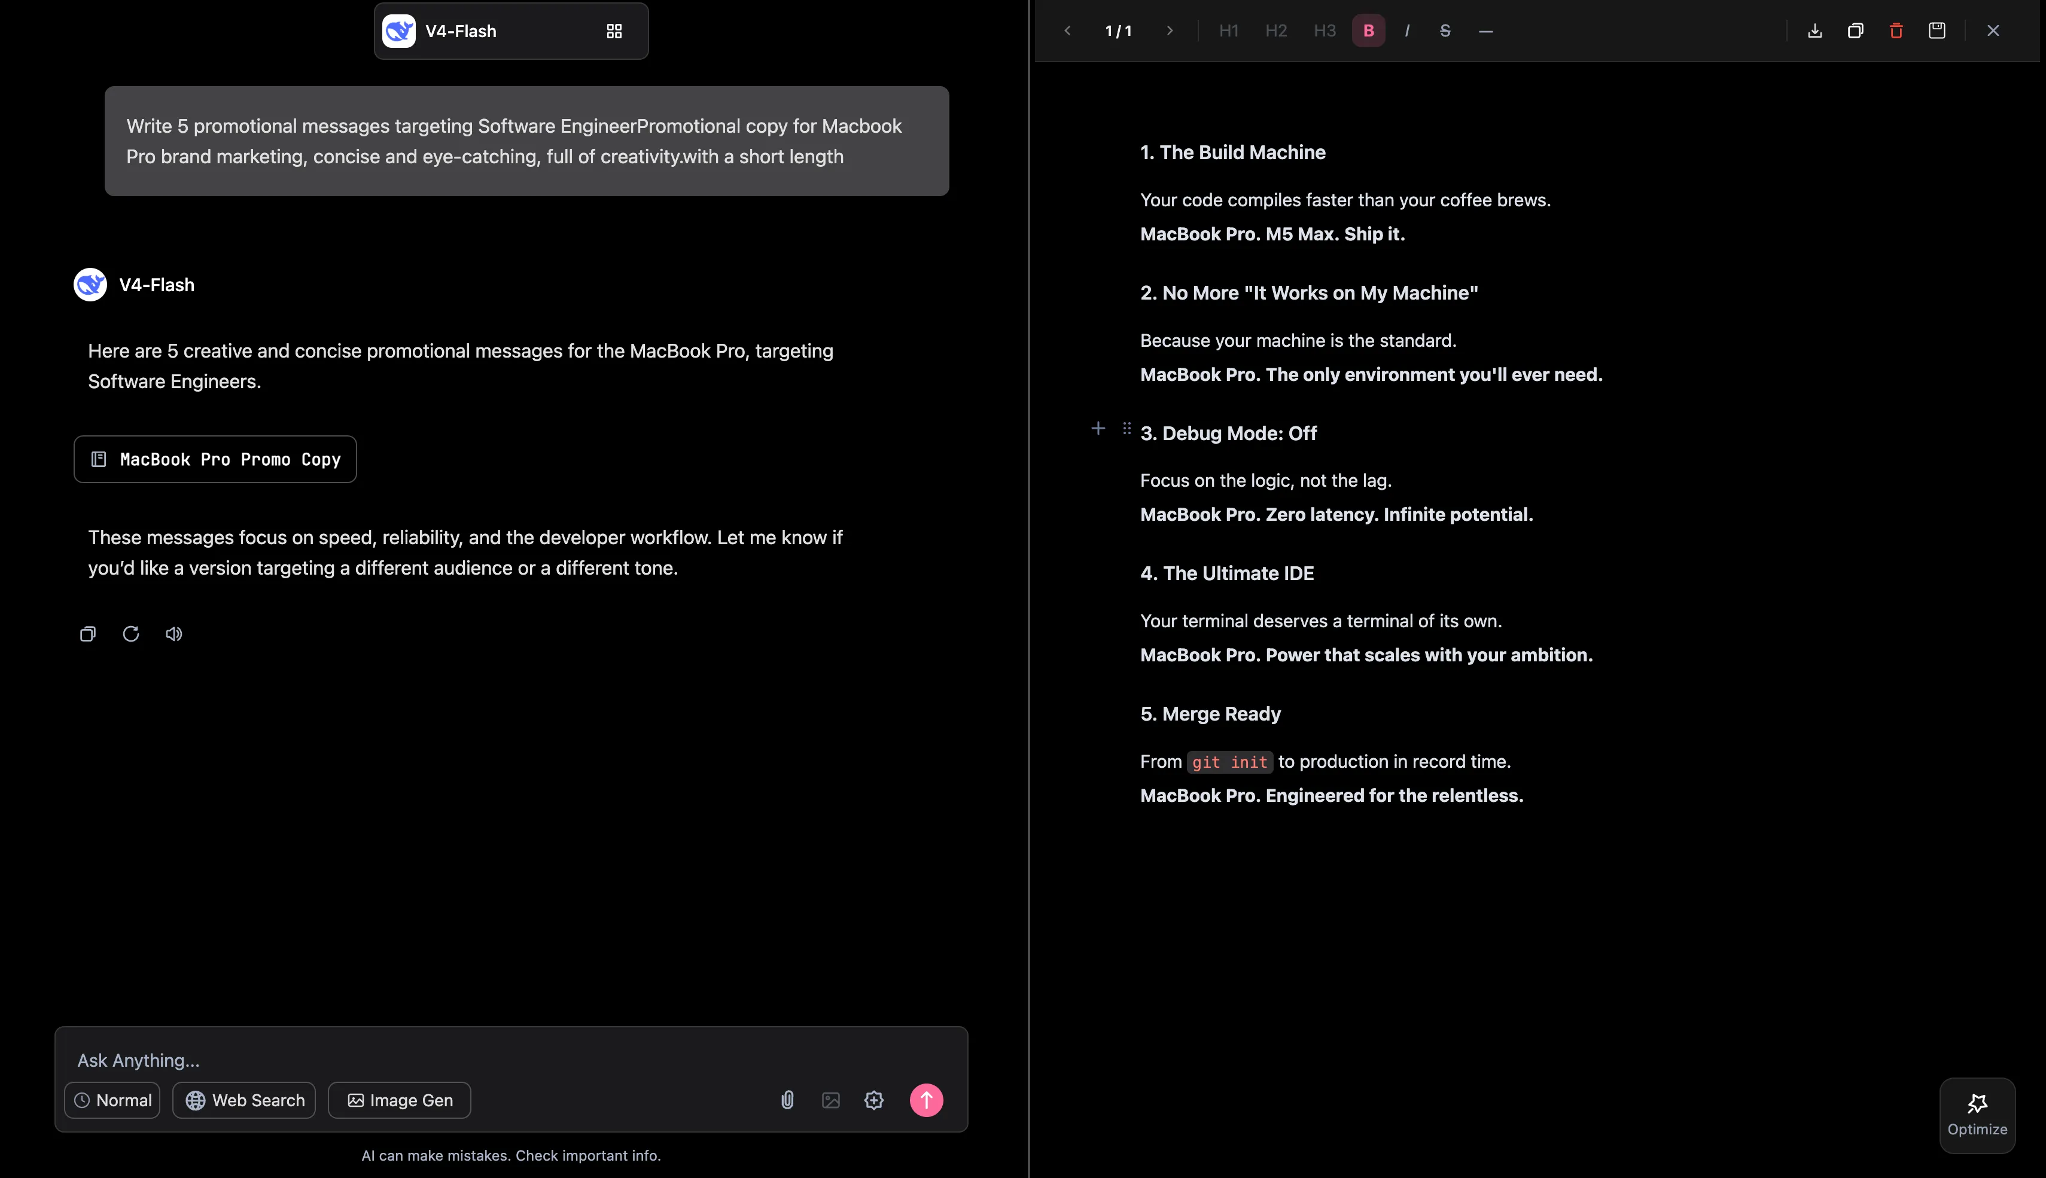The height and width of the screenshot is (1178, 2046).
Task: Toggle bold formatting
Action: tap(1369, 30)
